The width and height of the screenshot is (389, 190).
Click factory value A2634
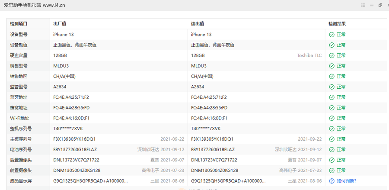tap(60, 87)
